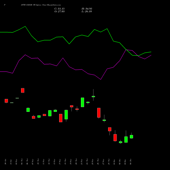Click the 06 Nov date label
Viewport: 170px width, 170px height.
coord(27,161)
